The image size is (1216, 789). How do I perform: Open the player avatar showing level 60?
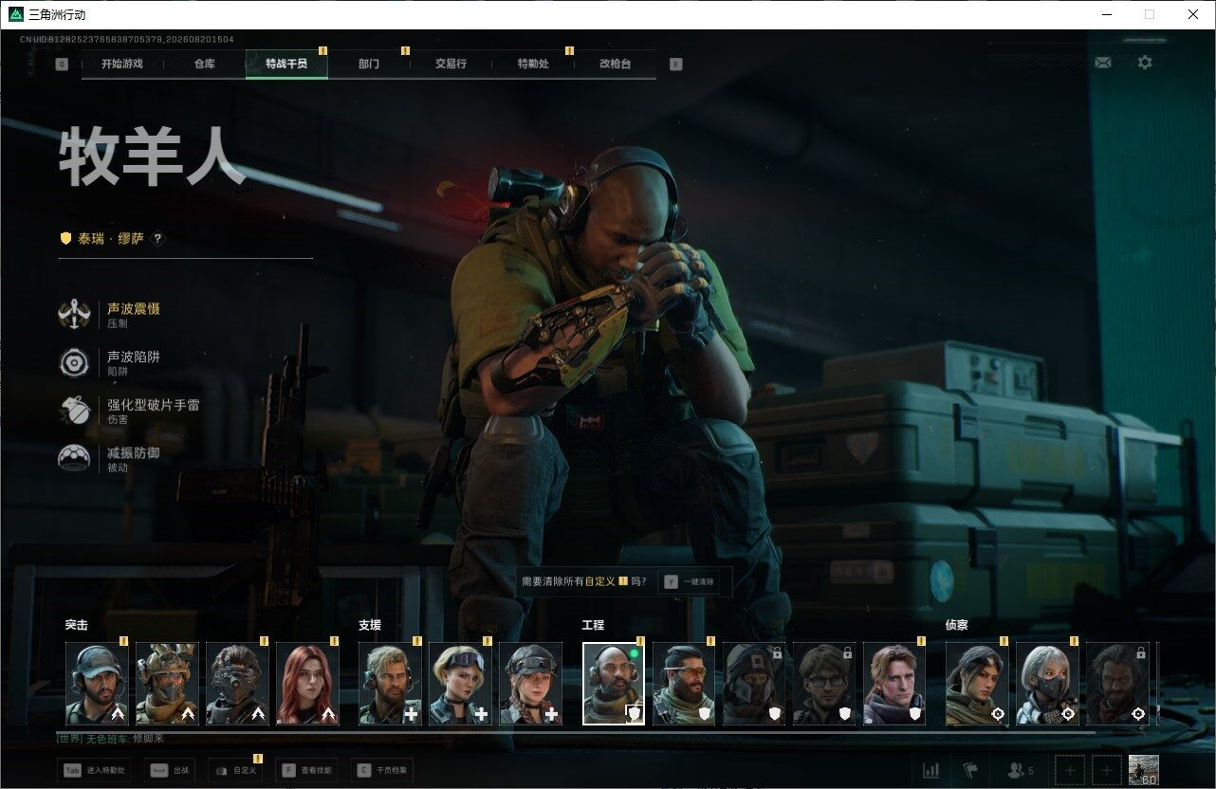pyautogui.click(x=1144, y=770)
